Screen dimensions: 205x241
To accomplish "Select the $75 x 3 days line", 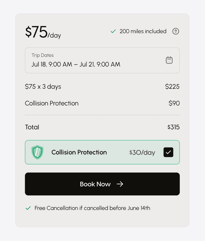I will coord(43,86).
